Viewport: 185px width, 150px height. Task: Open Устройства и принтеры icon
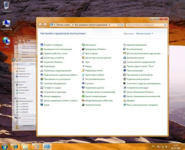[x=42, y=92]
